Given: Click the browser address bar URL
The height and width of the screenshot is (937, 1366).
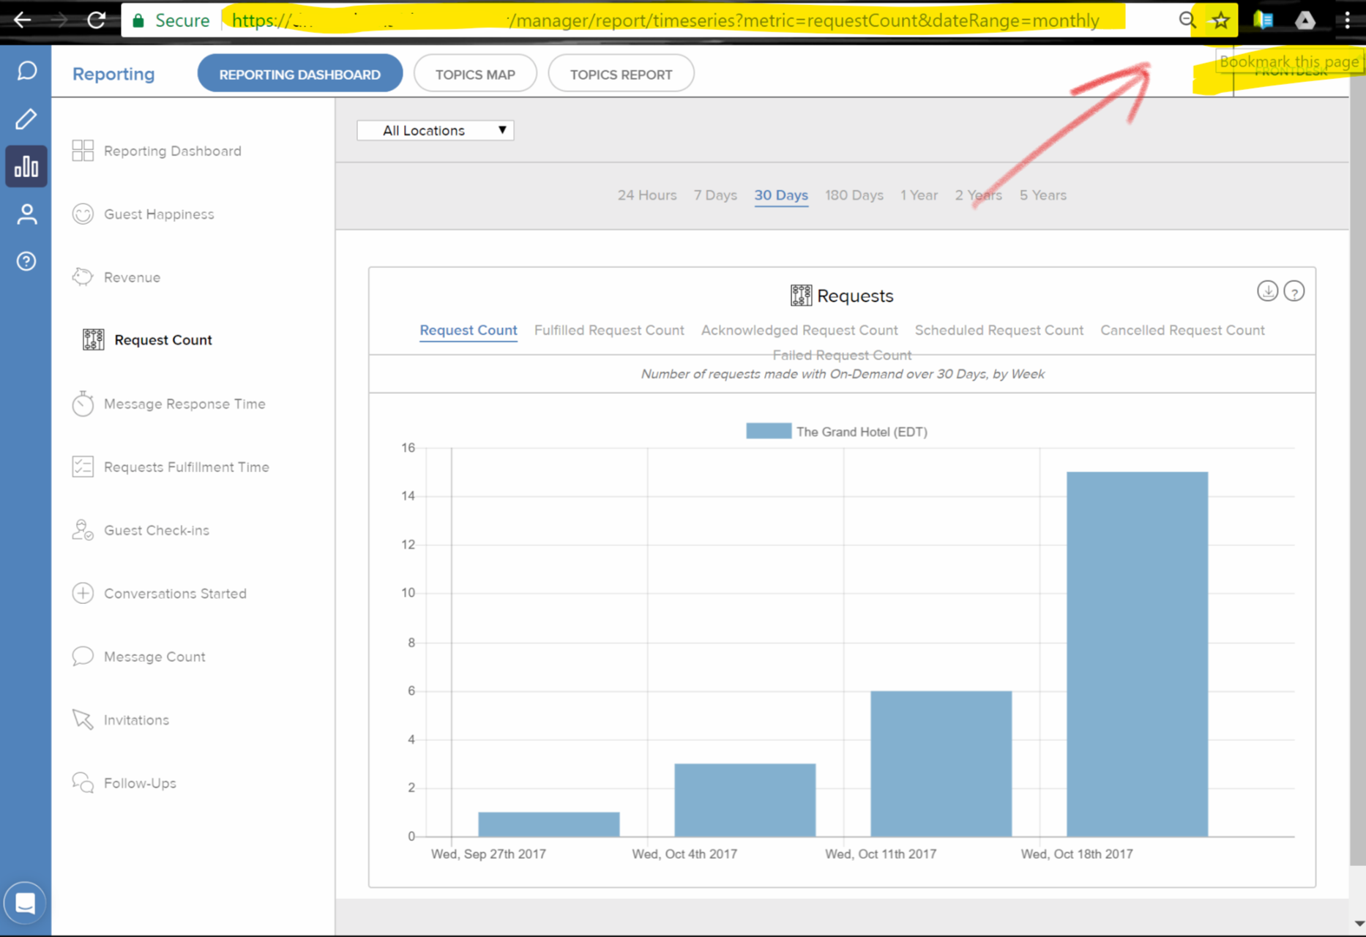Looking at the screenshot, I should 665,20.
